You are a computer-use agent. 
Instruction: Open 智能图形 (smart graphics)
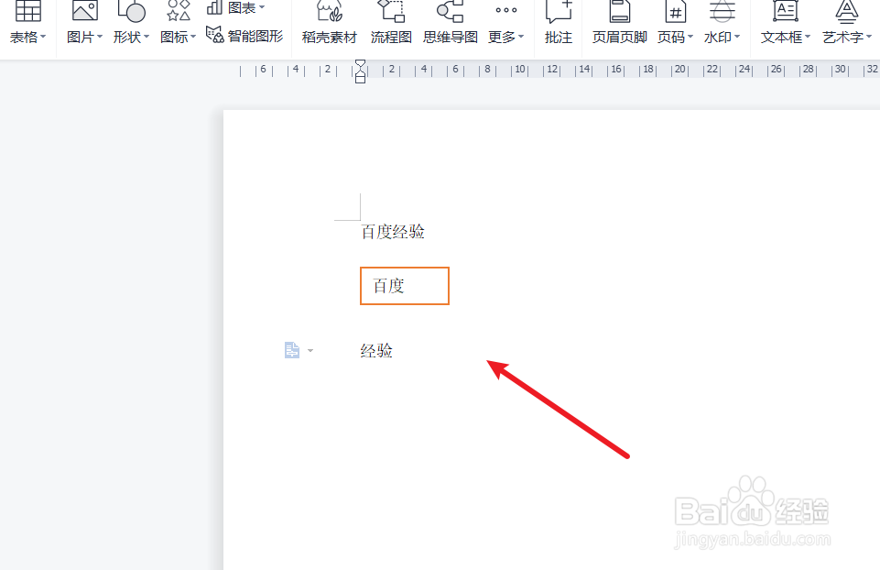[x=244, y=36]
